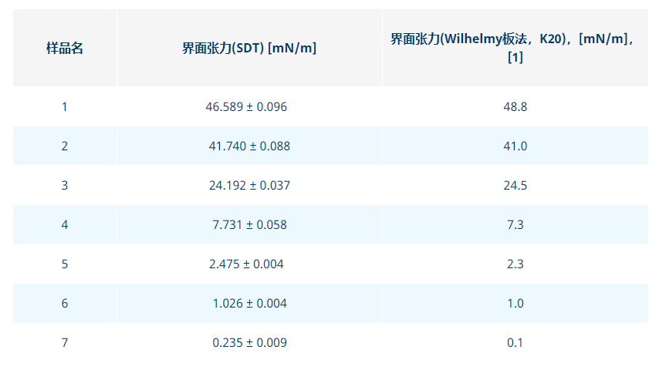Click the Wilhelmy value 2.3
Screen dimensions: 659x370
coord(515,264)
